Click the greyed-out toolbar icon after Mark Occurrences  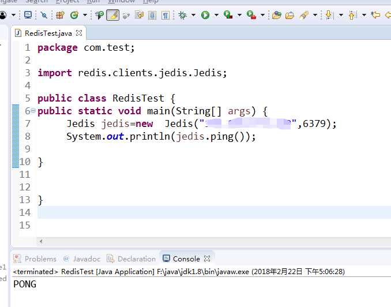click(x=126, y=15)
